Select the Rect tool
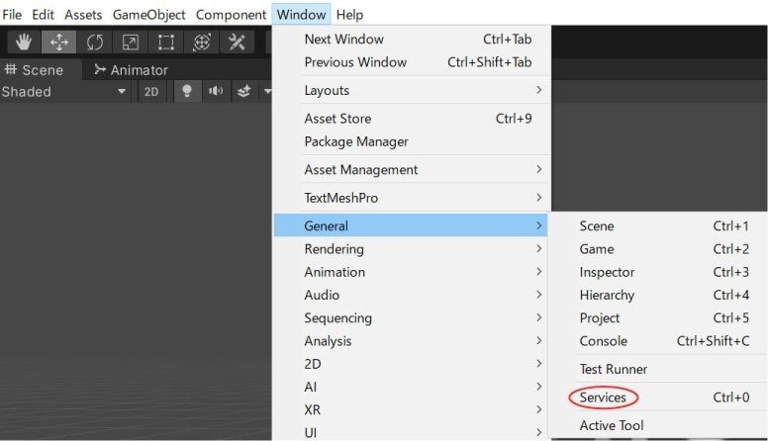This screenshot has height=441, width=768. [x=165, y=43]
